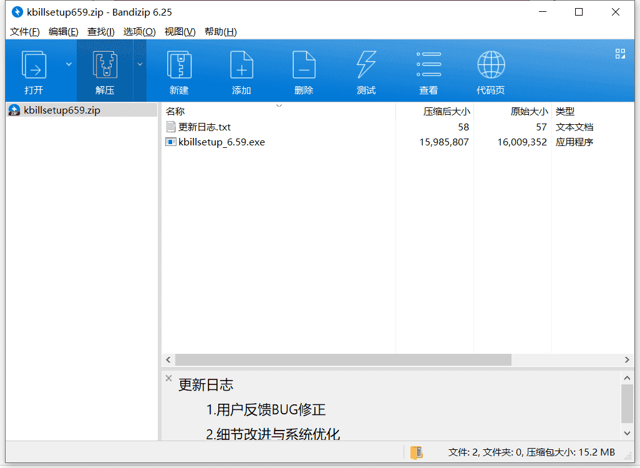Click the status text 文件: 2, 文件夹: 0
This screenshot has height=468, width=640.
coord(486,452)
